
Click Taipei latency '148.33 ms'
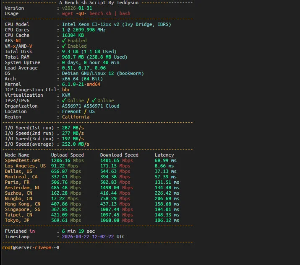167,215
